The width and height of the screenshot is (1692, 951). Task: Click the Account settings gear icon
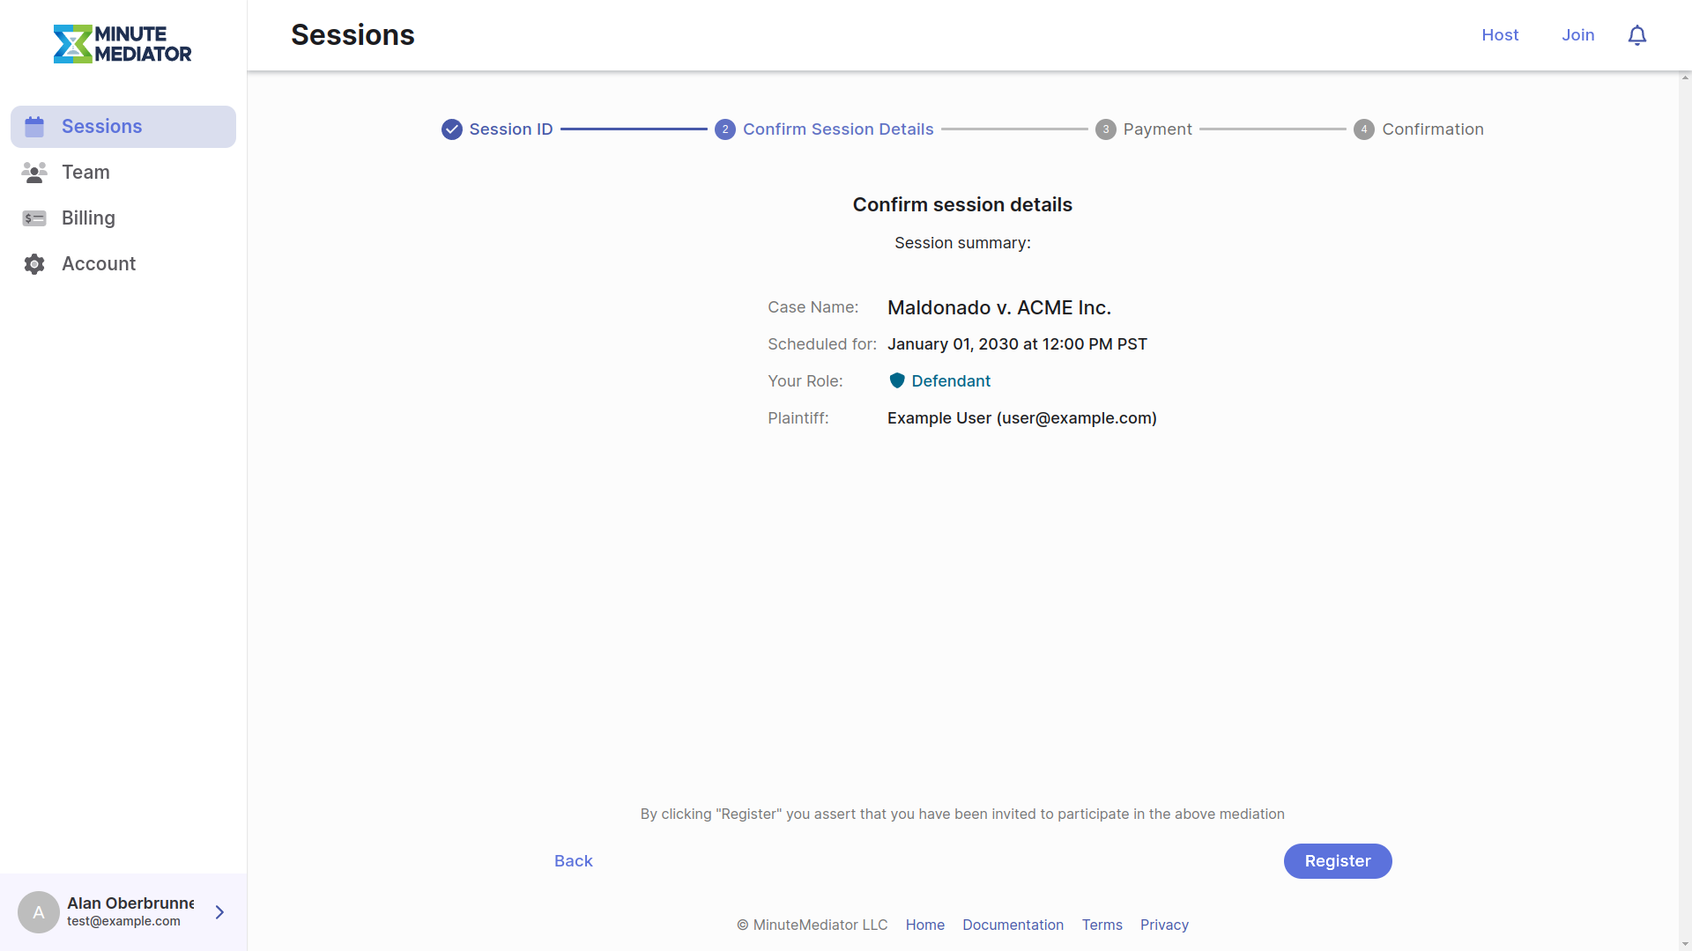34,263
